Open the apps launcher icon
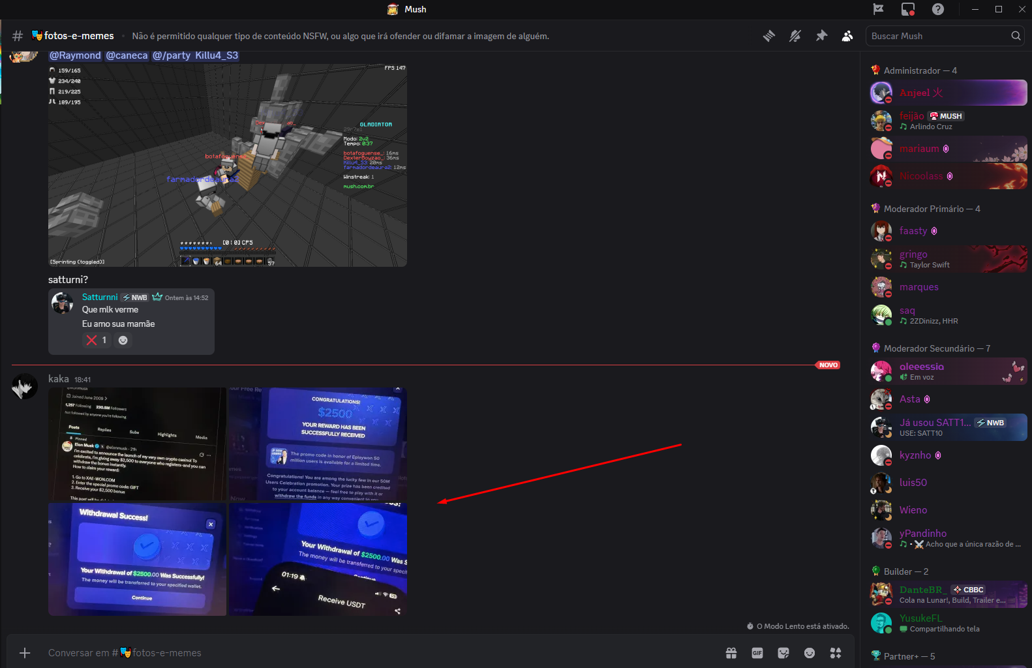Screen dimensions: 1032x668 836,653
